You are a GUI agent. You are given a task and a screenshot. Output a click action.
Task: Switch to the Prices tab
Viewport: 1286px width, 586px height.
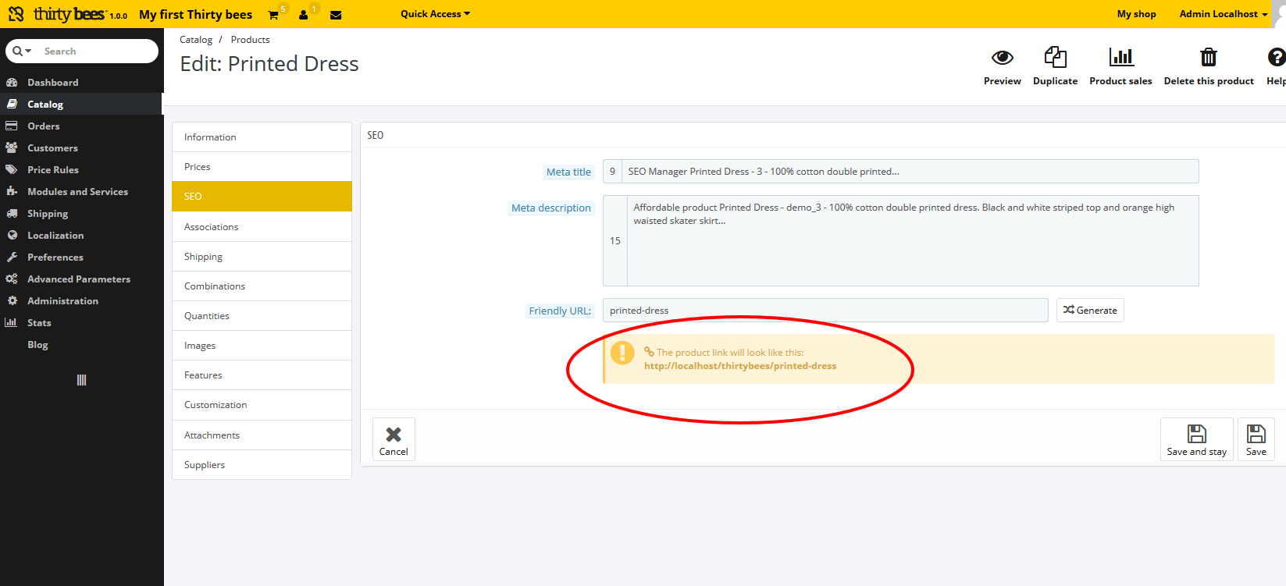(x=262, y=167)
